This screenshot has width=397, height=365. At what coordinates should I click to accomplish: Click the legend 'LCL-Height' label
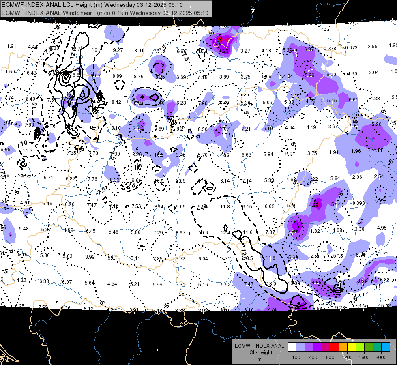[259, 352]
